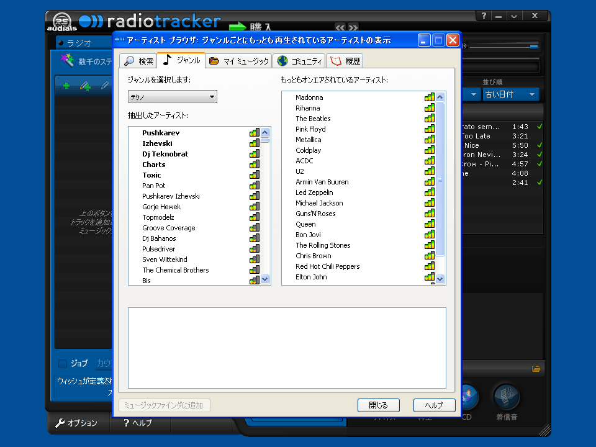Select The Beatles in most-aired list
596x447 pixels.
(x=313, y=119)
